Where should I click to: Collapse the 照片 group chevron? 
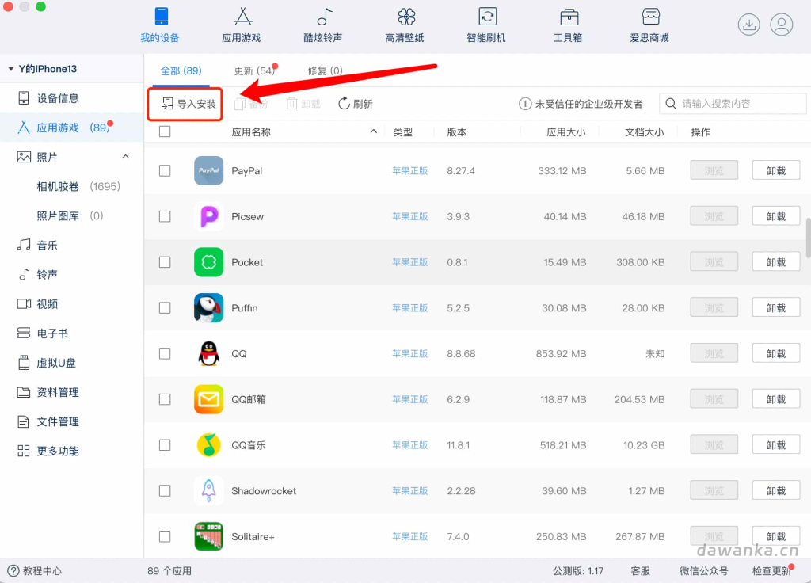[126, 157]
